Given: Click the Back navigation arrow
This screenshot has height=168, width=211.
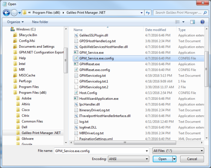Looking at the screenshot, I should (6, 13).
